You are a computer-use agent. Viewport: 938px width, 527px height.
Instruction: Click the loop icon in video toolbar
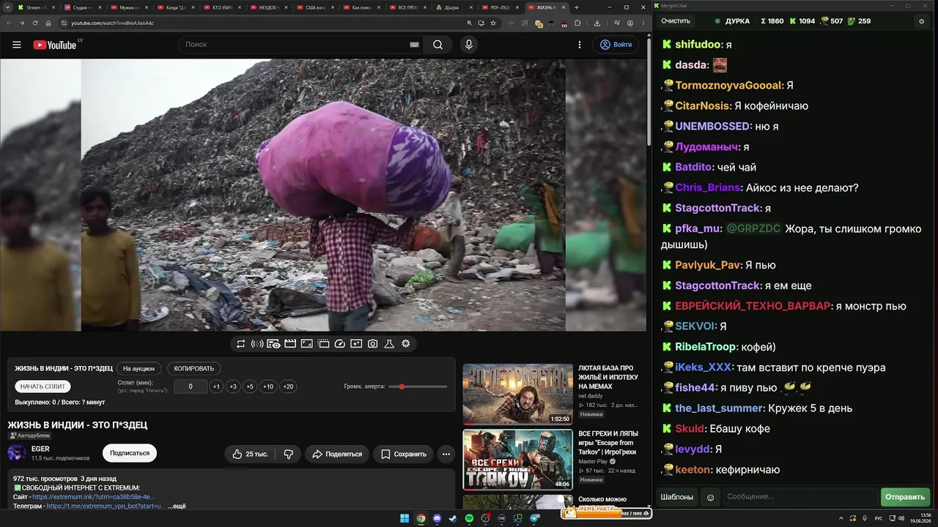pos(240,344)
